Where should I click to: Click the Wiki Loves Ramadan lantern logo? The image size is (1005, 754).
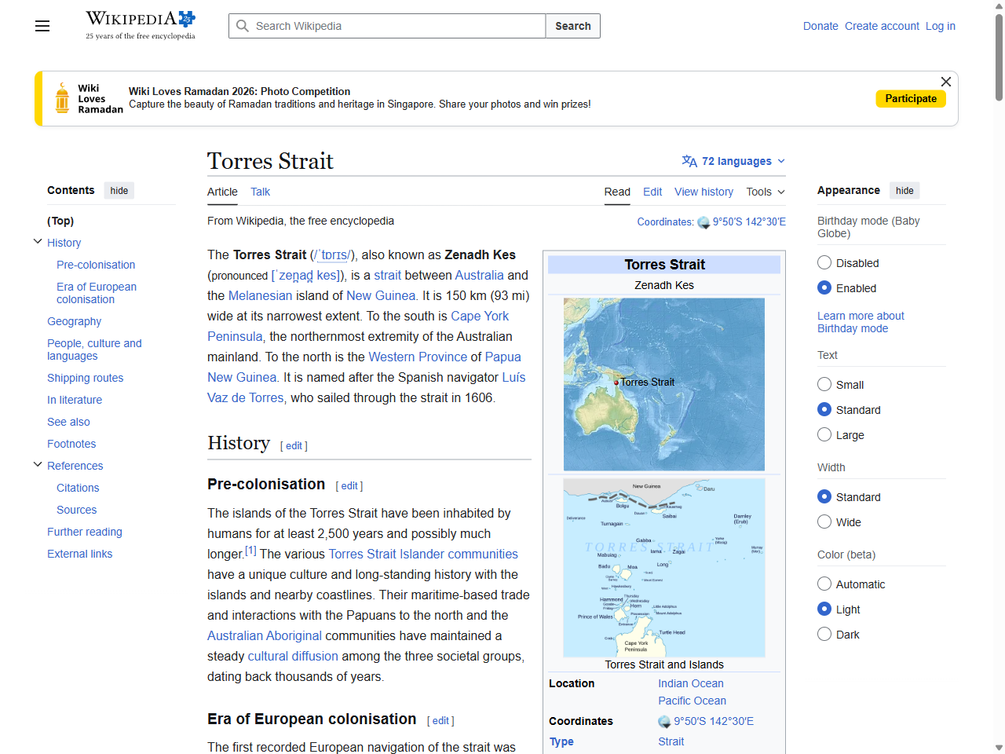point(62,97)
